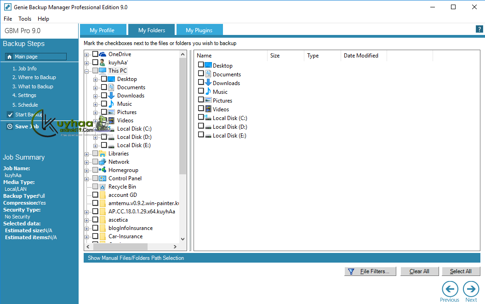Click the Clear All button

[419, 271]
